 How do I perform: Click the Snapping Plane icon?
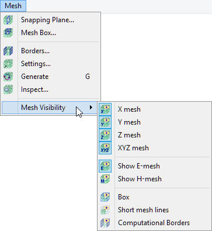coord(8,20)
